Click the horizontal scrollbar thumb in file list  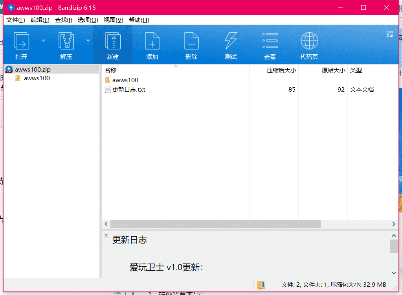(x=215, y=224)
